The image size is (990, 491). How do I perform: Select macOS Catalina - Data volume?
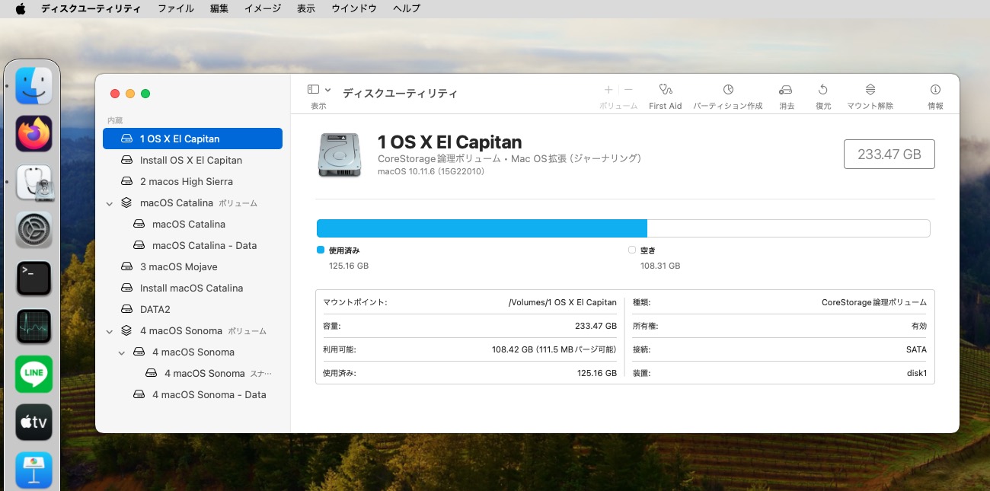coord(204,246)
